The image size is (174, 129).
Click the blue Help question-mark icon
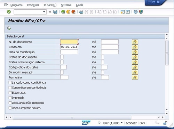(135, 12)
